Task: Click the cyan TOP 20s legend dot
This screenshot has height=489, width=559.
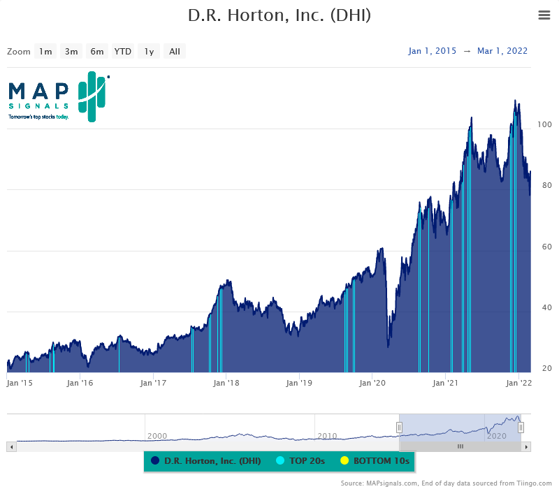Action: tap(280, 460)
